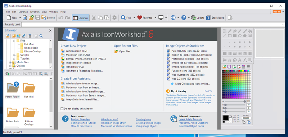288x137 pixels.
Task: Click the R (red) slider handle
Action: (x=225, y=105)
